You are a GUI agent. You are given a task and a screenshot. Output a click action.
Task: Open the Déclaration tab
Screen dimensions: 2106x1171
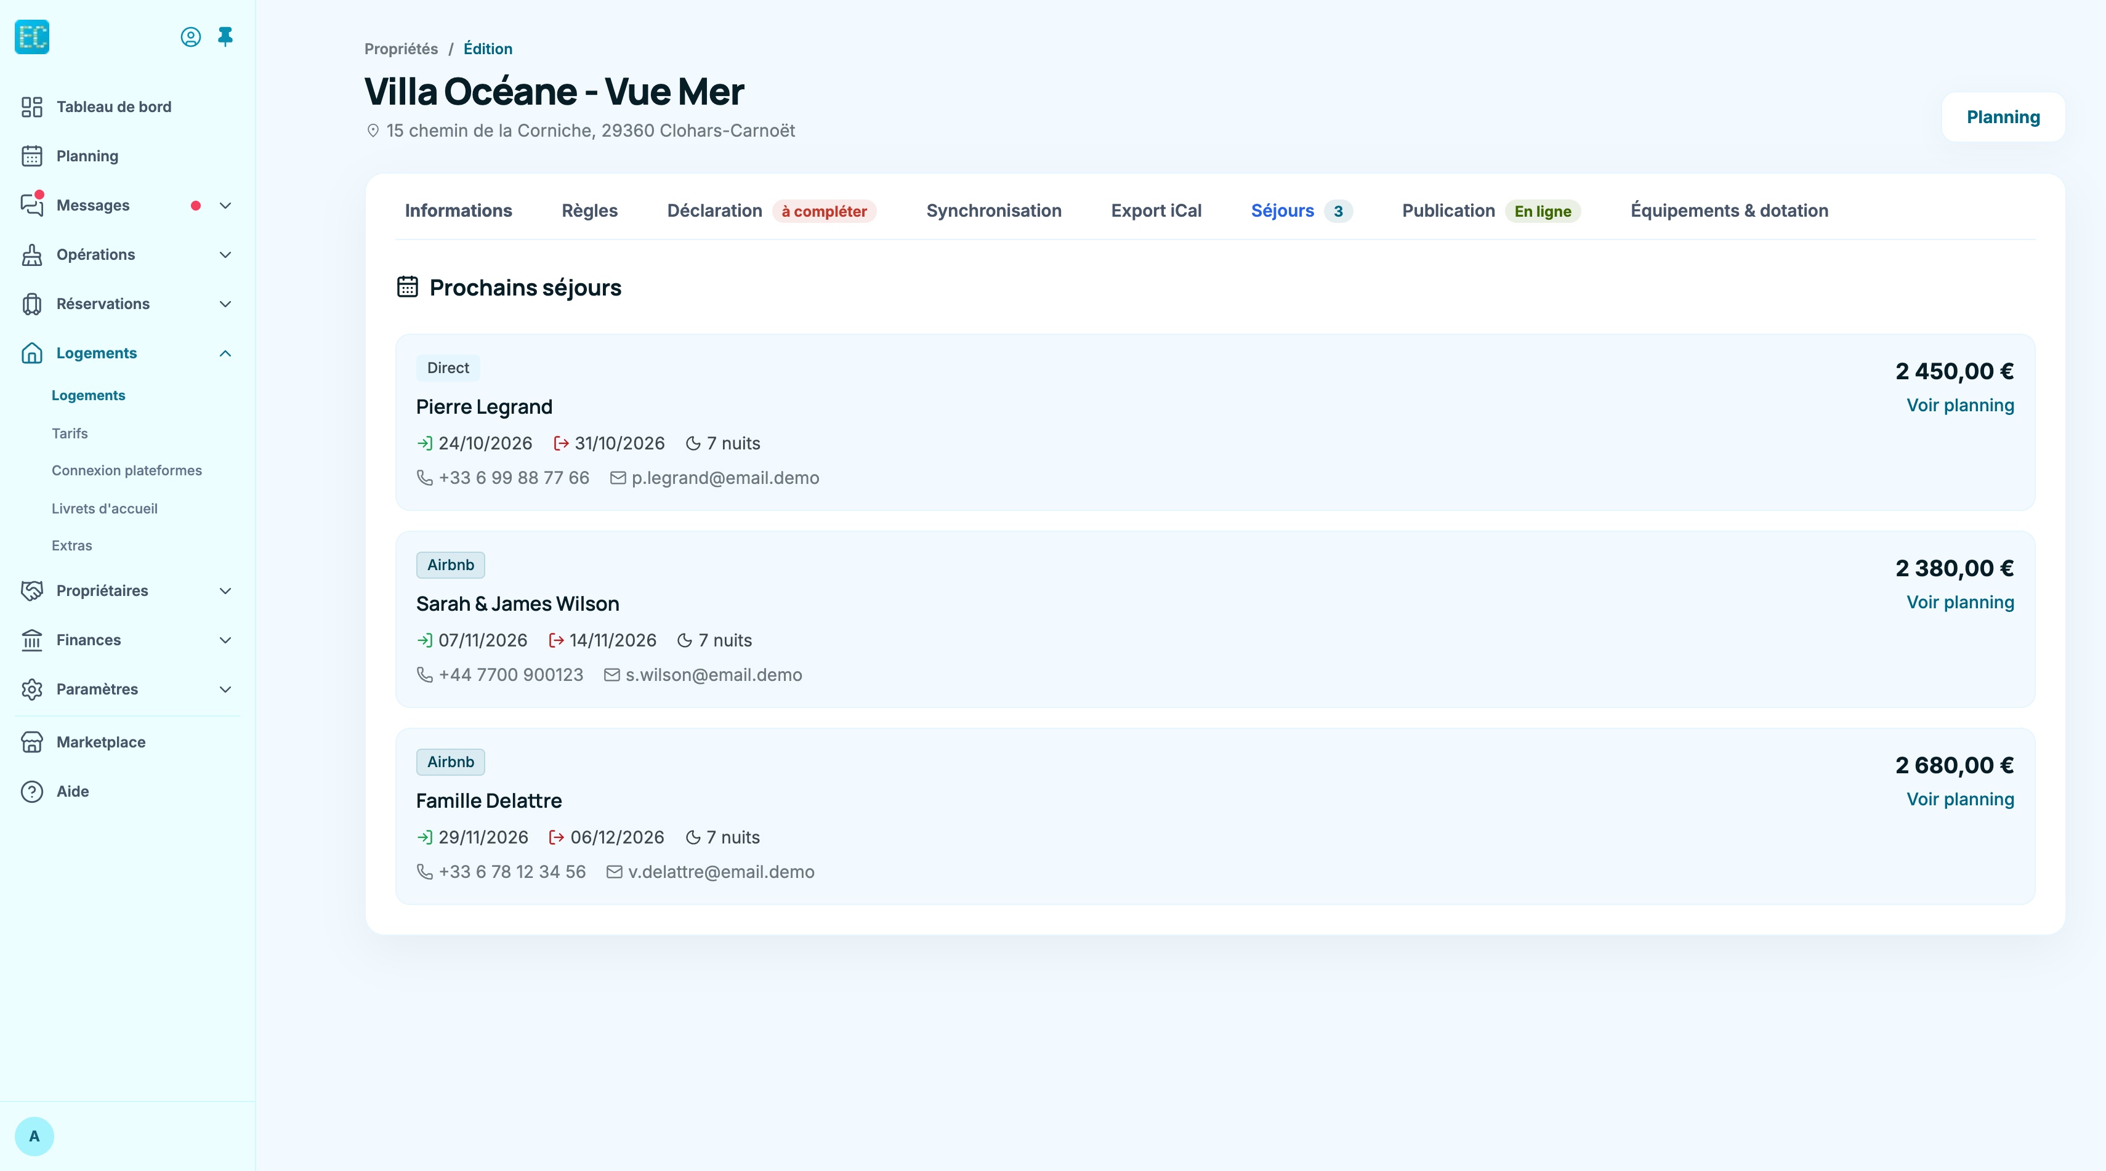click(x=771, y=211)
